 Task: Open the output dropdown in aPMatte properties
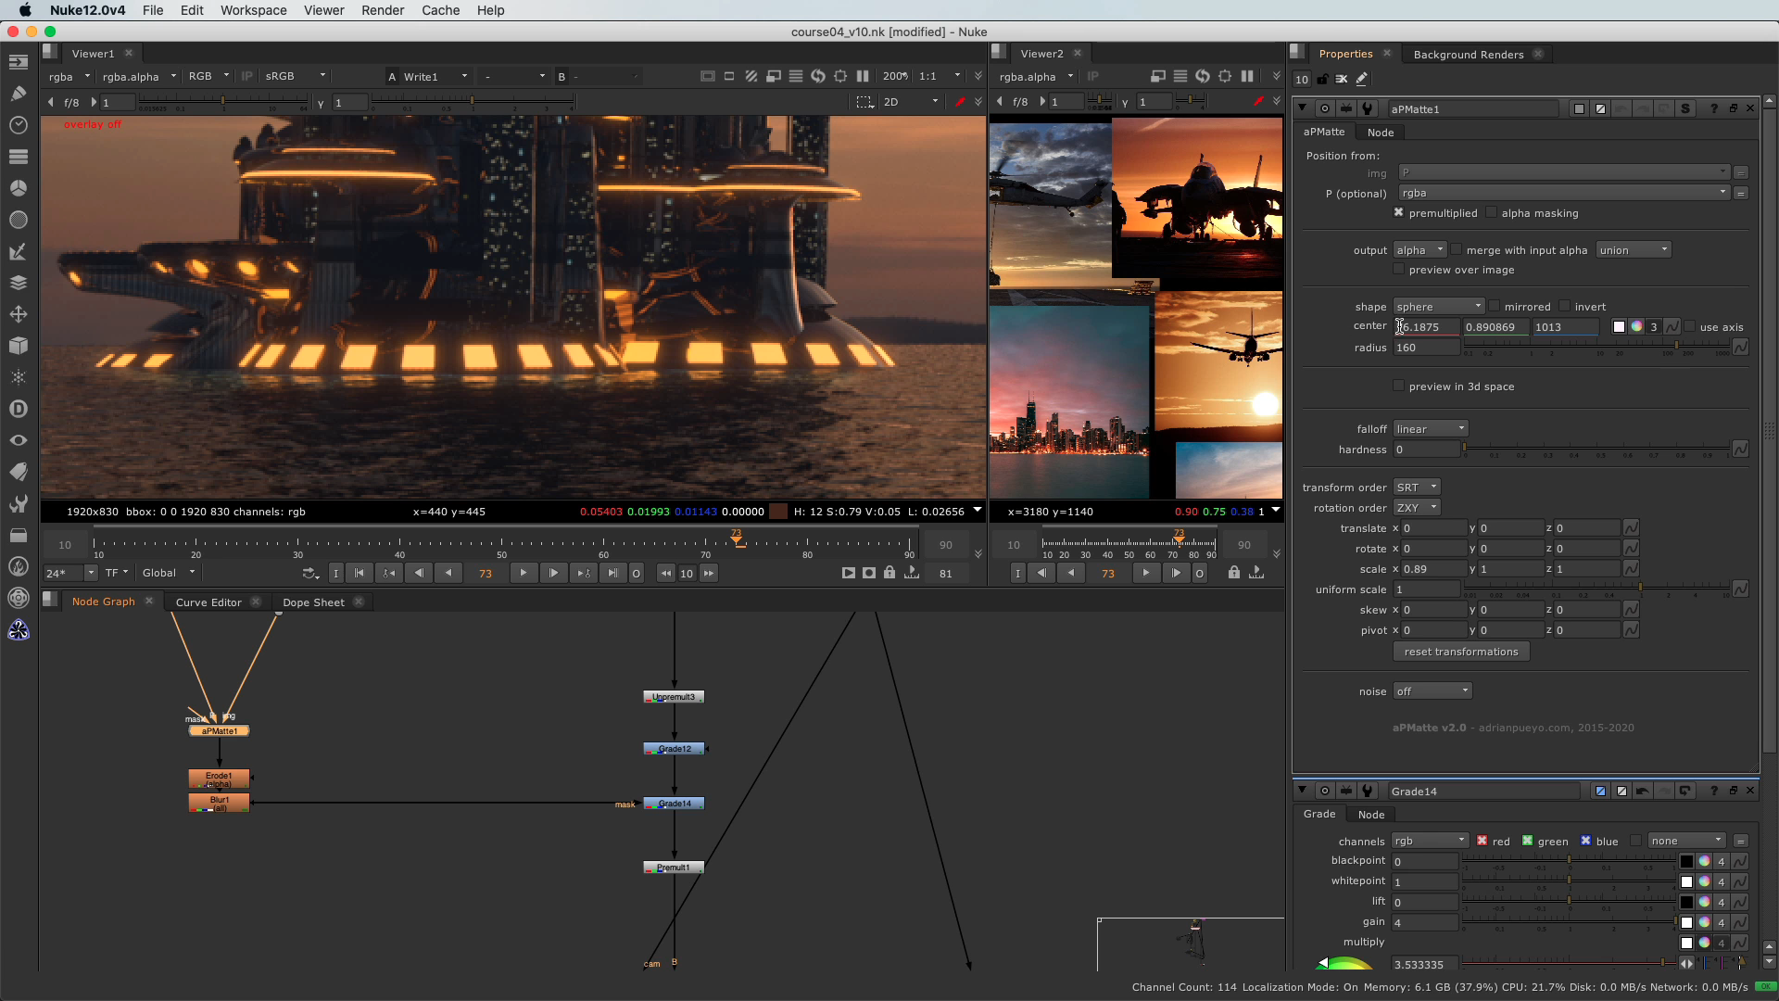point(1419,249)
